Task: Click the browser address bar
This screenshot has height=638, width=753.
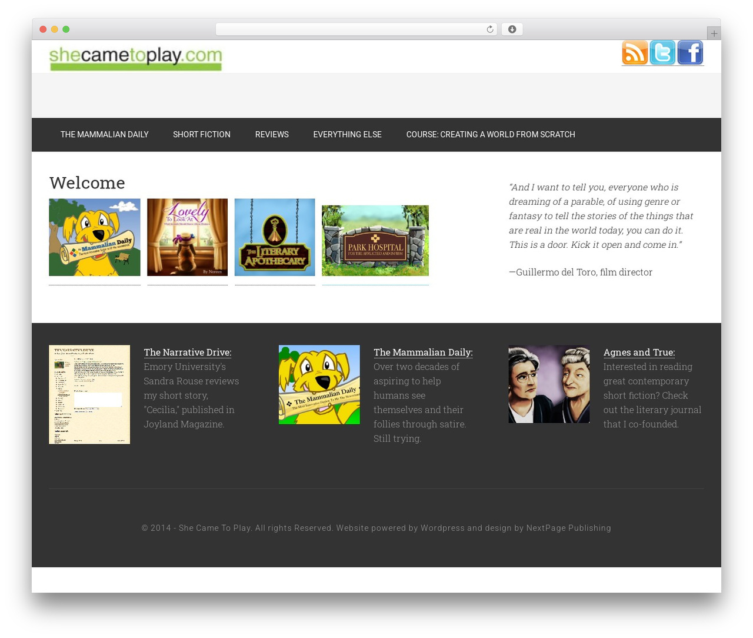Action: (356, 29)
